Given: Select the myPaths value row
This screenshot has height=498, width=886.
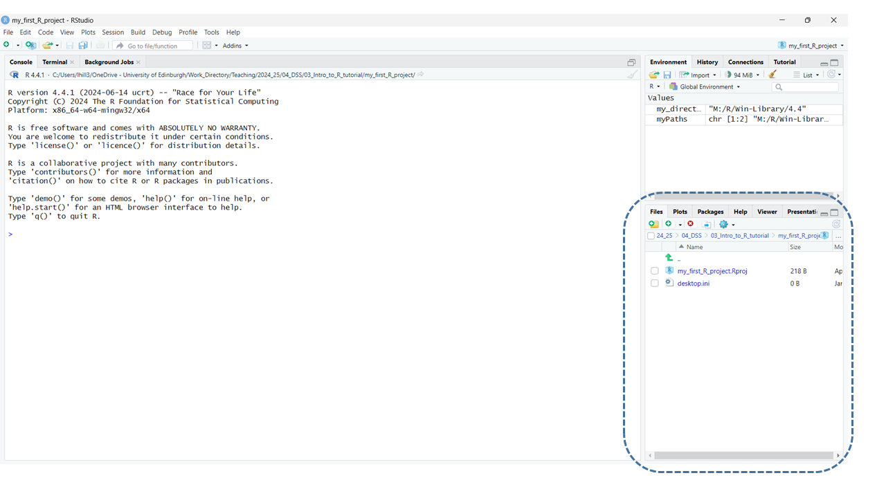Looking at the screenshot, I should tap(744, 120).
